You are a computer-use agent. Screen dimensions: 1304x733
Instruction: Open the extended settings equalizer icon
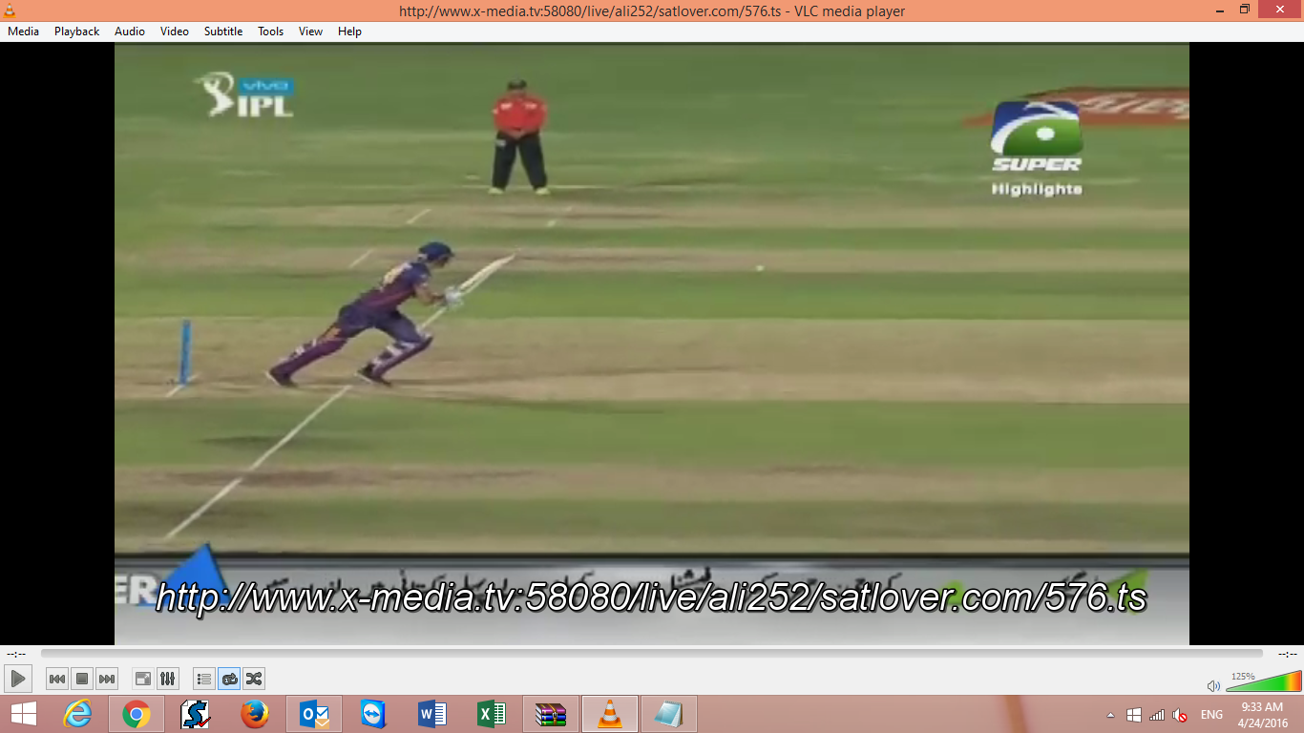167,679
